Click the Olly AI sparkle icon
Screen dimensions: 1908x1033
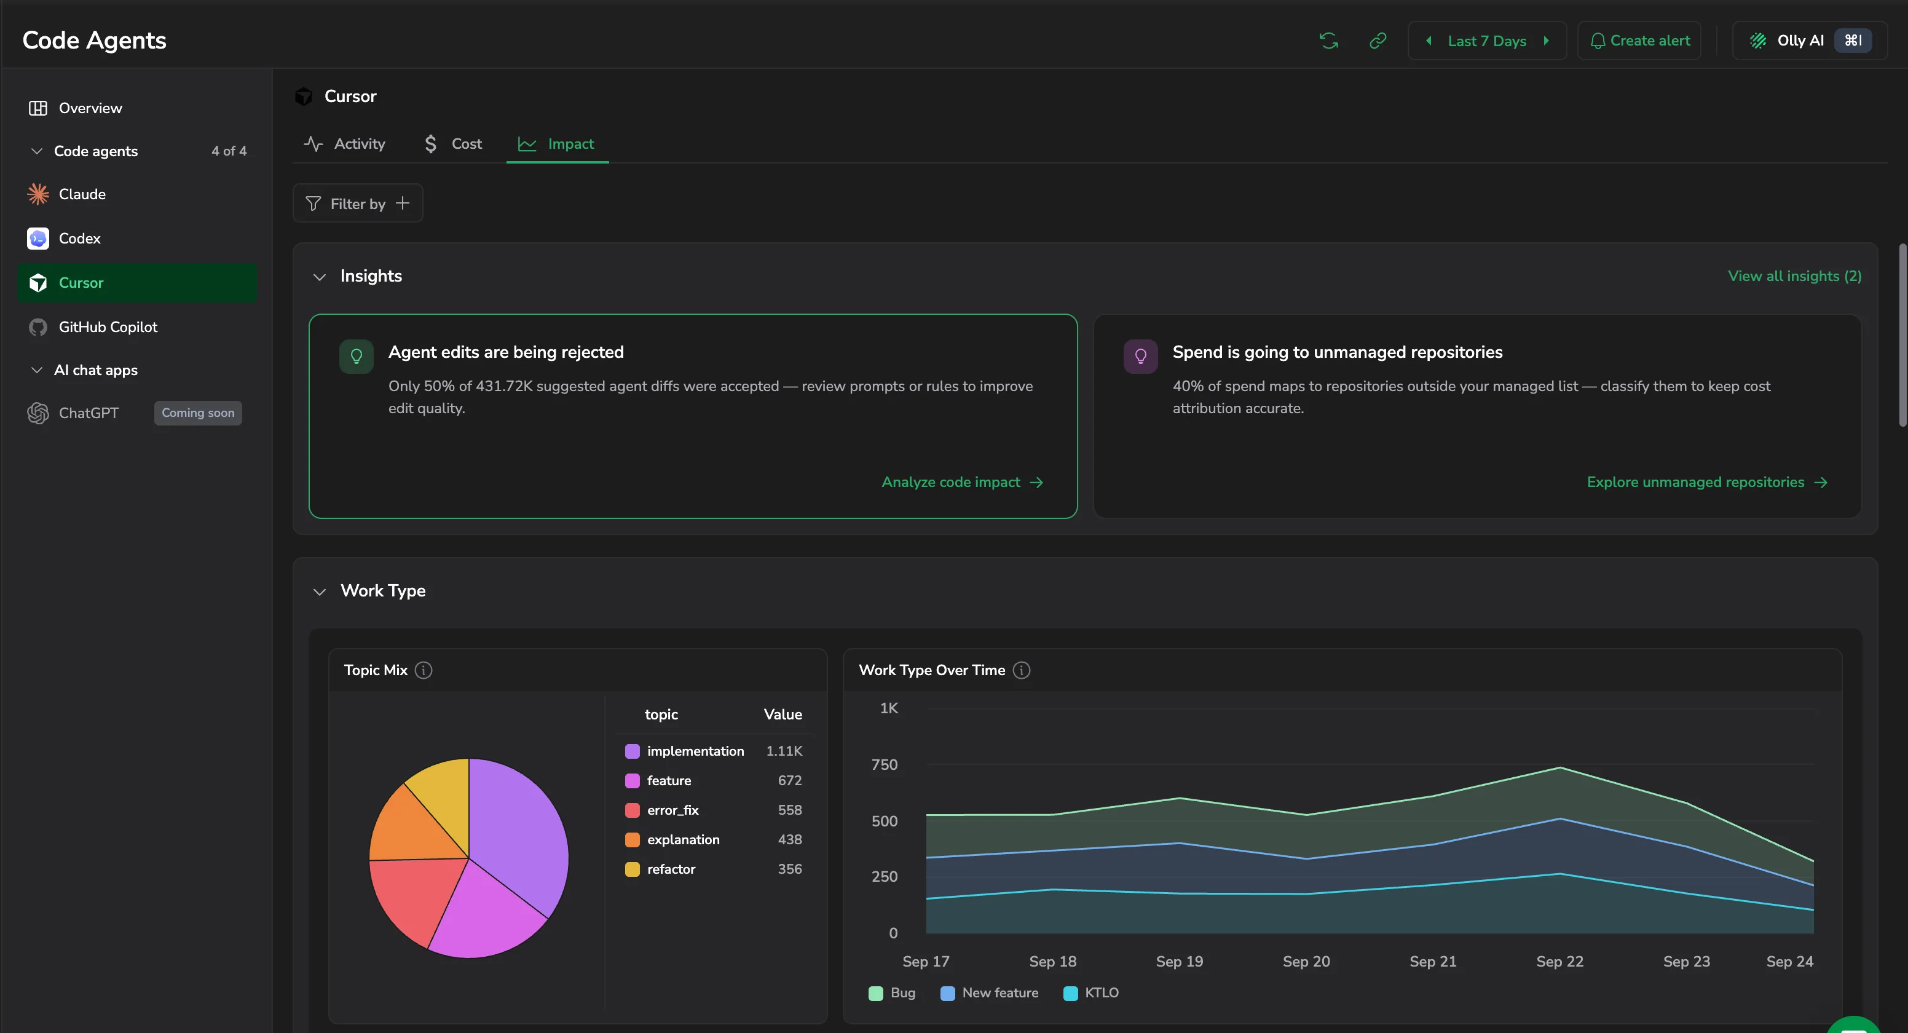point(1759,41)
